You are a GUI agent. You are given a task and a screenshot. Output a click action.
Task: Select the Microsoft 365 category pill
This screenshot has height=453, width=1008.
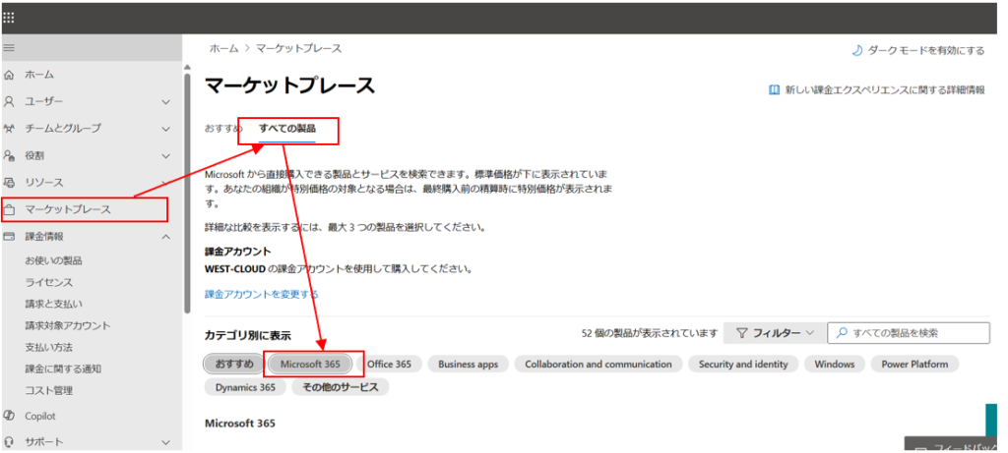pyautogui.click(x=310, y=364)
